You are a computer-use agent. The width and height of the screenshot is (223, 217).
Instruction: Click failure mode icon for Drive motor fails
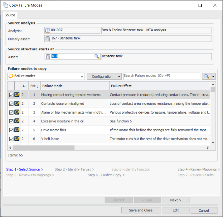tap(17, 130)
